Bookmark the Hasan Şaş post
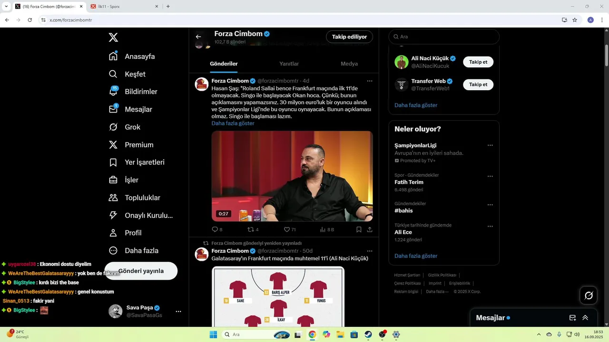609x342 pixels. pyautogui.click(x=359, y=229)
